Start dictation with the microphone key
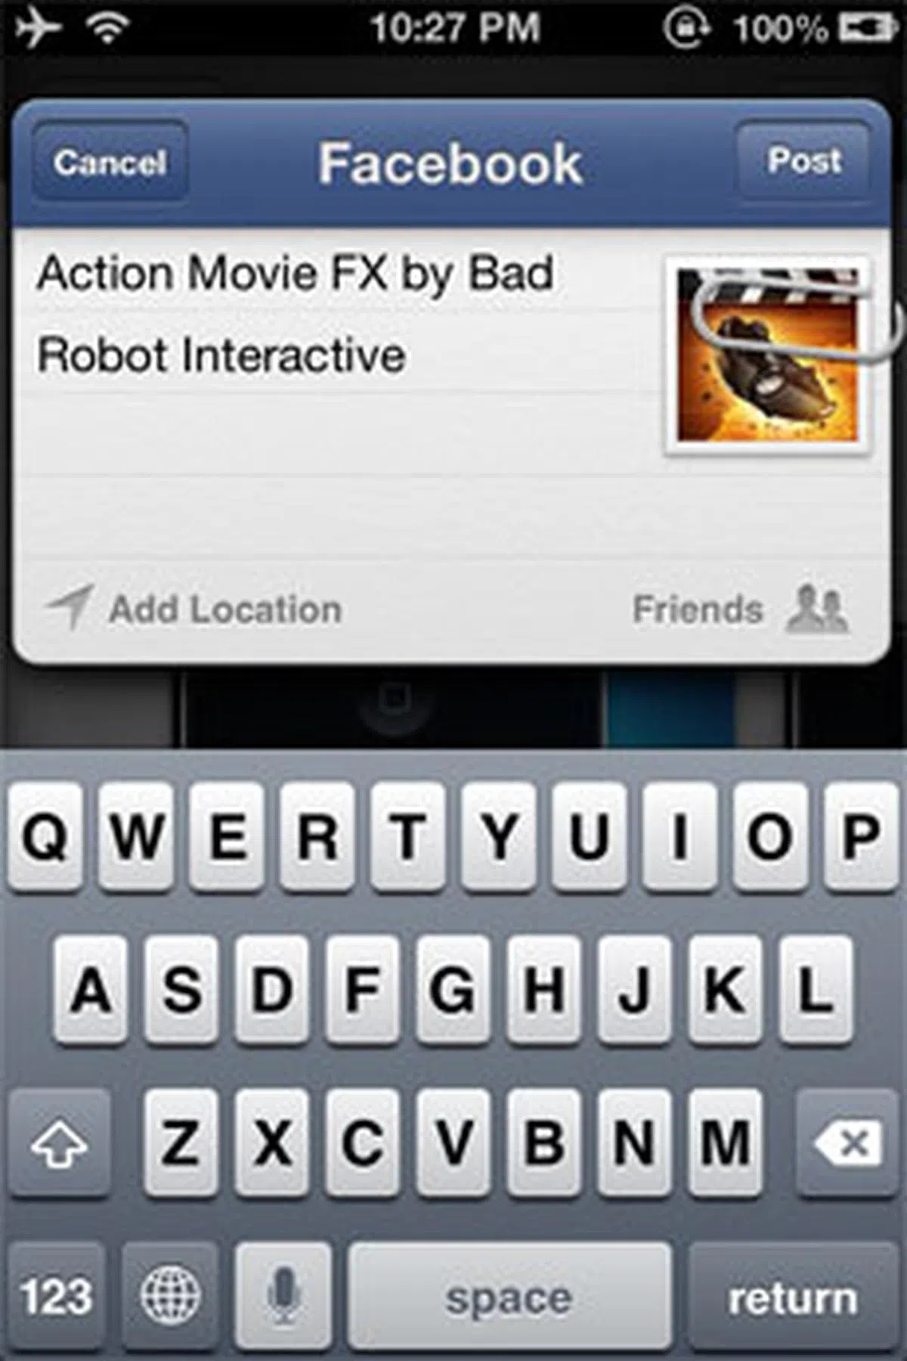Screen dimensions: 907x1361 pos(283,1295)
